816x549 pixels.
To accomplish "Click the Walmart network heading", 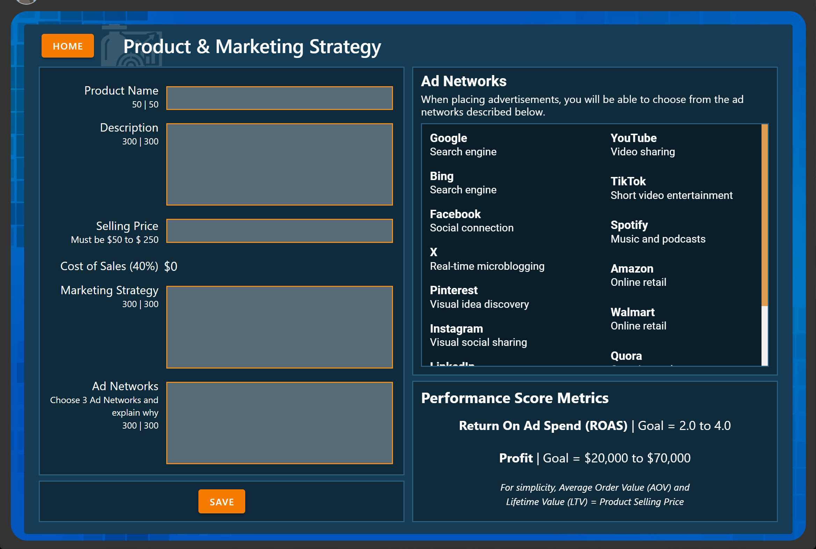I will [x=632, y=312].
